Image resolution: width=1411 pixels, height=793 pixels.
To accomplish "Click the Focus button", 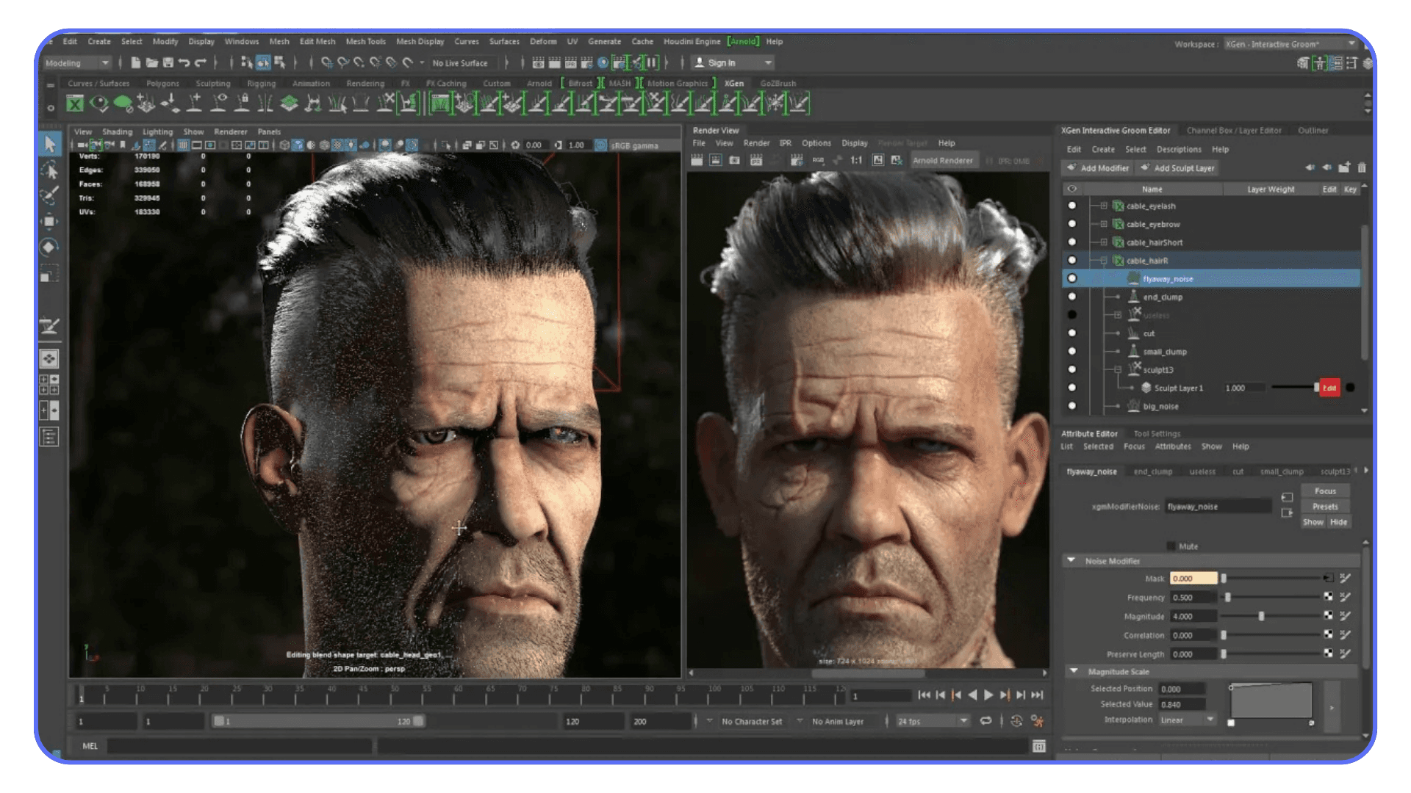I will coord(1325,491).
